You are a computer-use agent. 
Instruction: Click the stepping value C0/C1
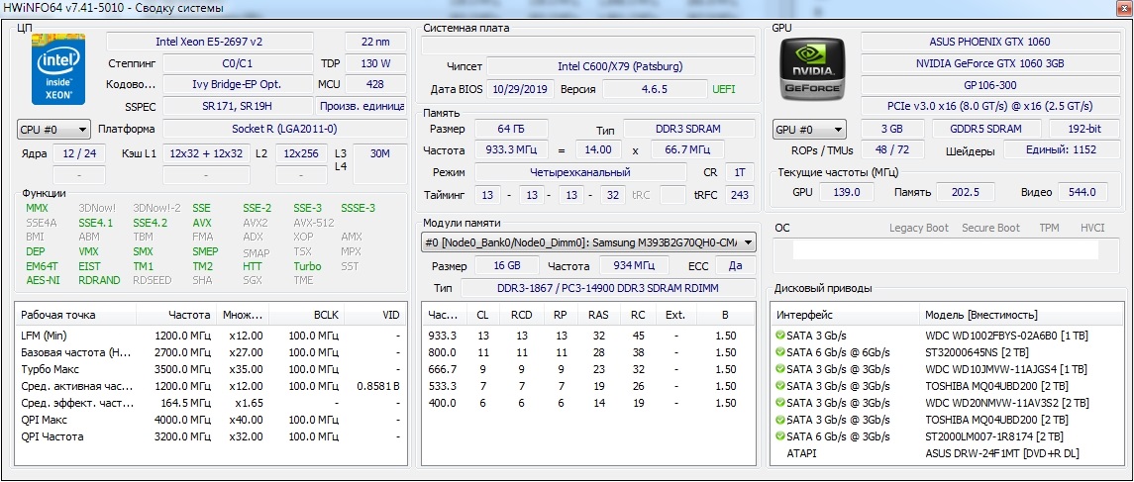tap(238, 63)
